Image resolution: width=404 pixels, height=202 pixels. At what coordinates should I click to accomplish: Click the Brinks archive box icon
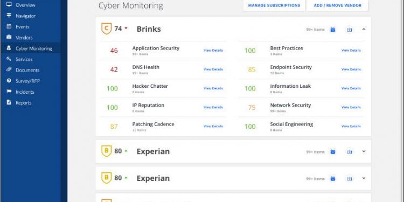coord(333,30)
